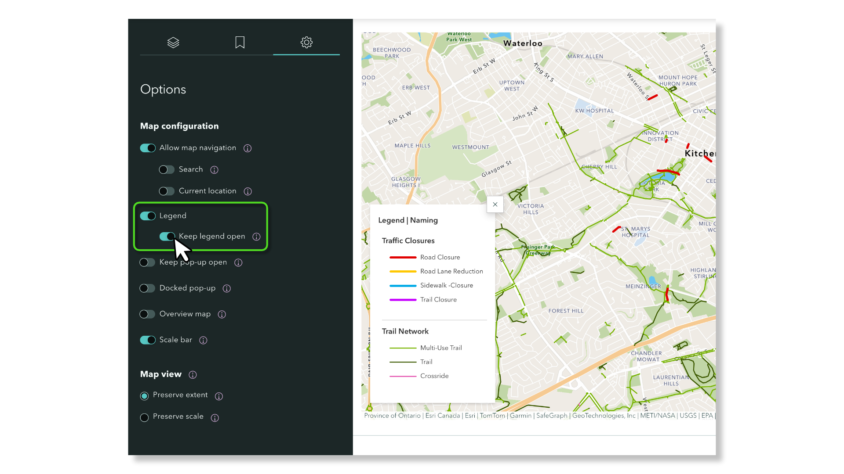Select the Preserve scale radio button

click(144, 417)
